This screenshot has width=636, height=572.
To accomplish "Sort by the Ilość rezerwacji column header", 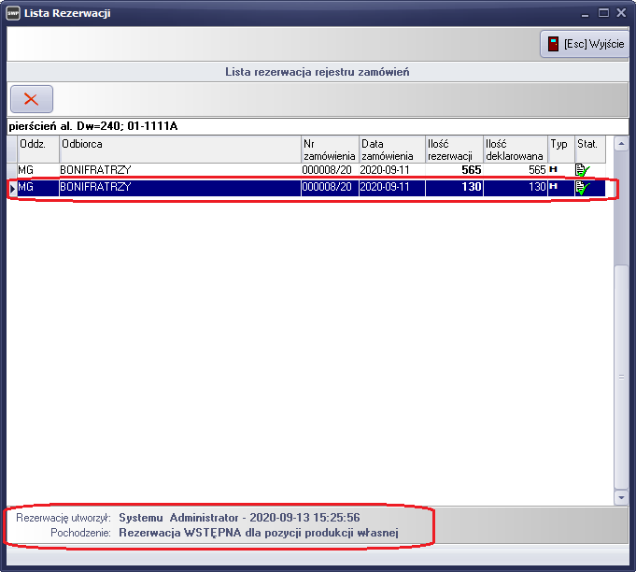I will click(453, 150).
